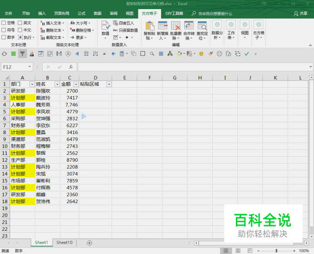Screen dimensions: 314x254
Task: Click the green checkmark icon
Action: [247, 54]
